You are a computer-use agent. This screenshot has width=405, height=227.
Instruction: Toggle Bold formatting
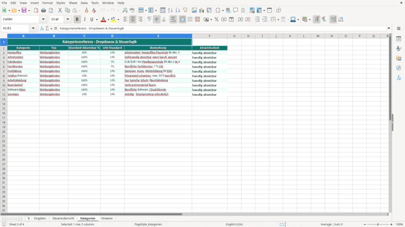[x=77, y=19]
